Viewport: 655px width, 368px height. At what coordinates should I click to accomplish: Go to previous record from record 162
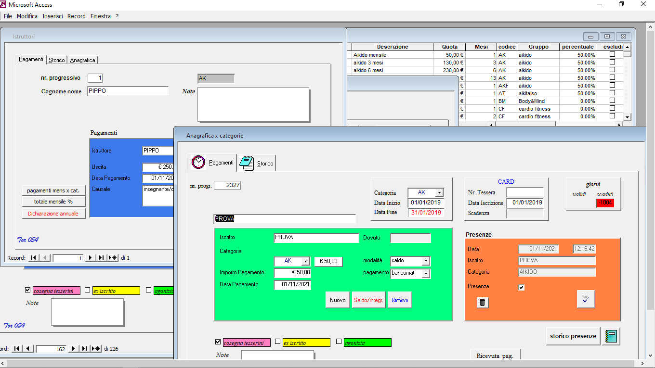pos(27,349)
